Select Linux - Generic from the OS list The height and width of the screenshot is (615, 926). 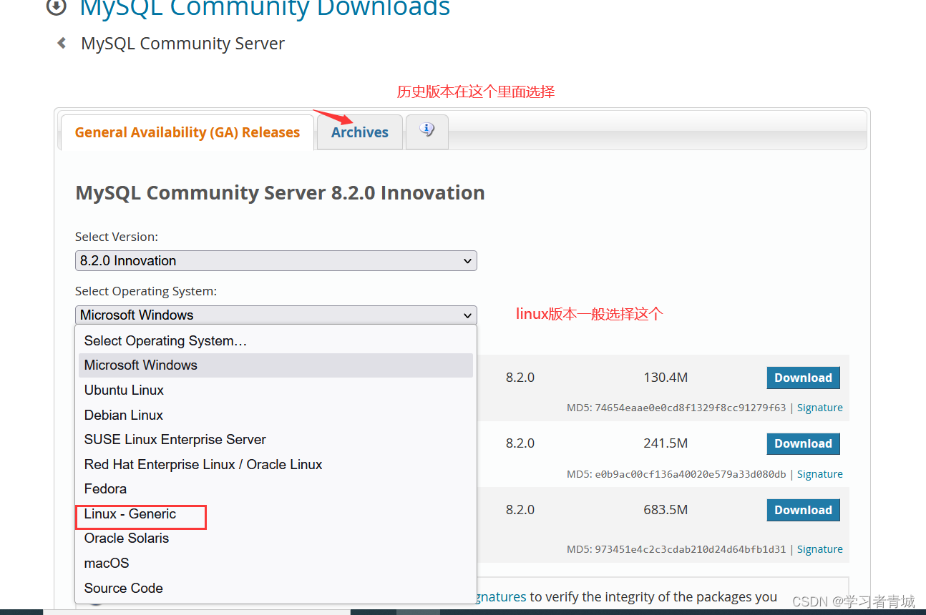[130, 513]
